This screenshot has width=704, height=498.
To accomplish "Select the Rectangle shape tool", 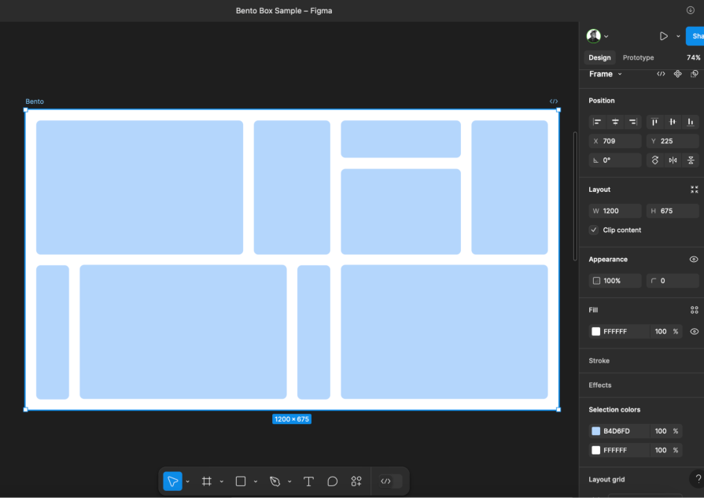I will click(x=241, y=481).
